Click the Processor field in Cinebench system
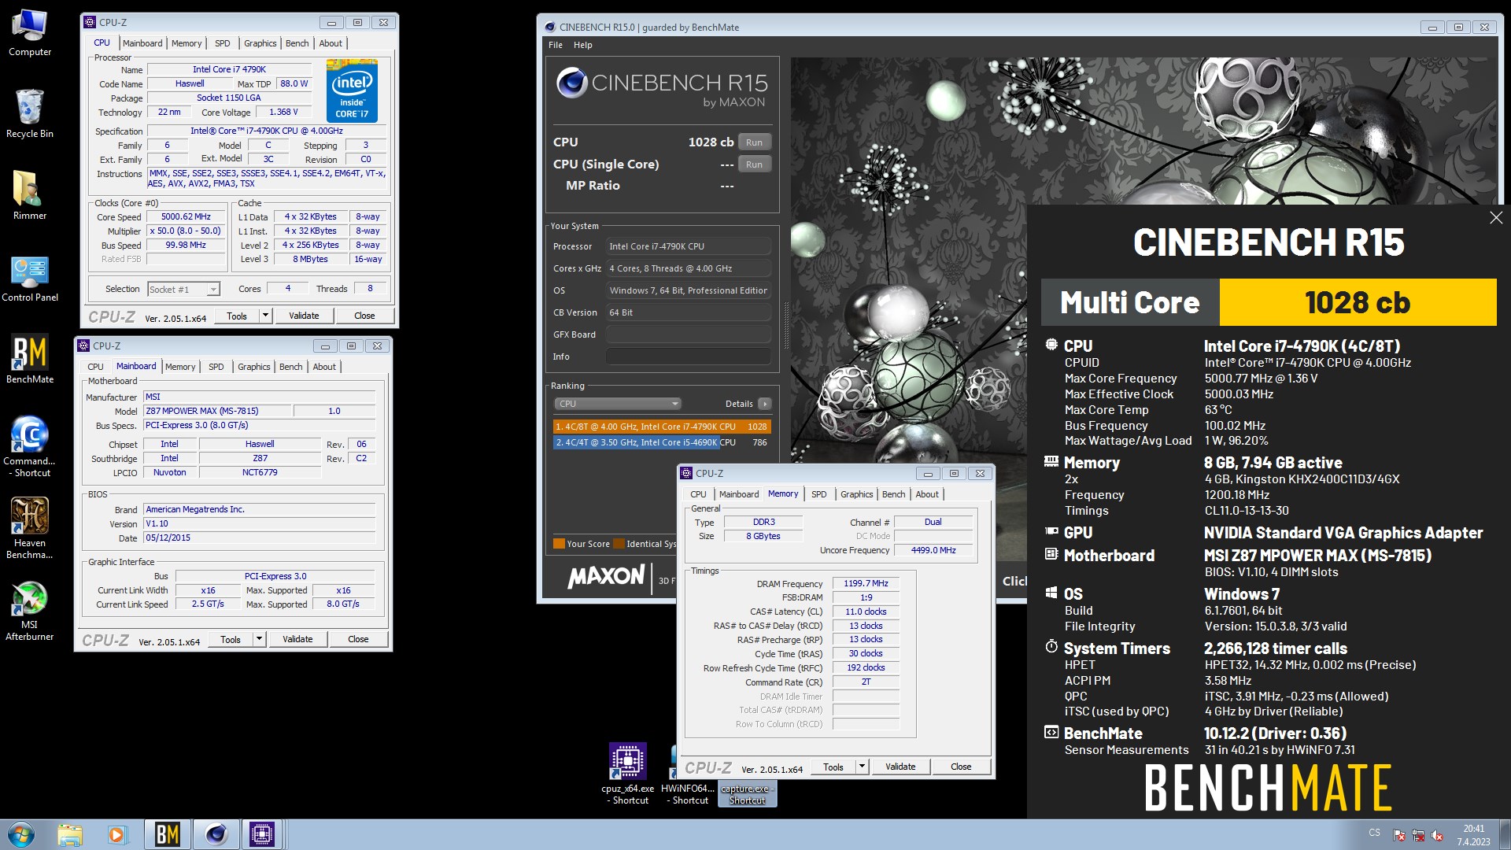1511x850 pixels. coord(689,246)
